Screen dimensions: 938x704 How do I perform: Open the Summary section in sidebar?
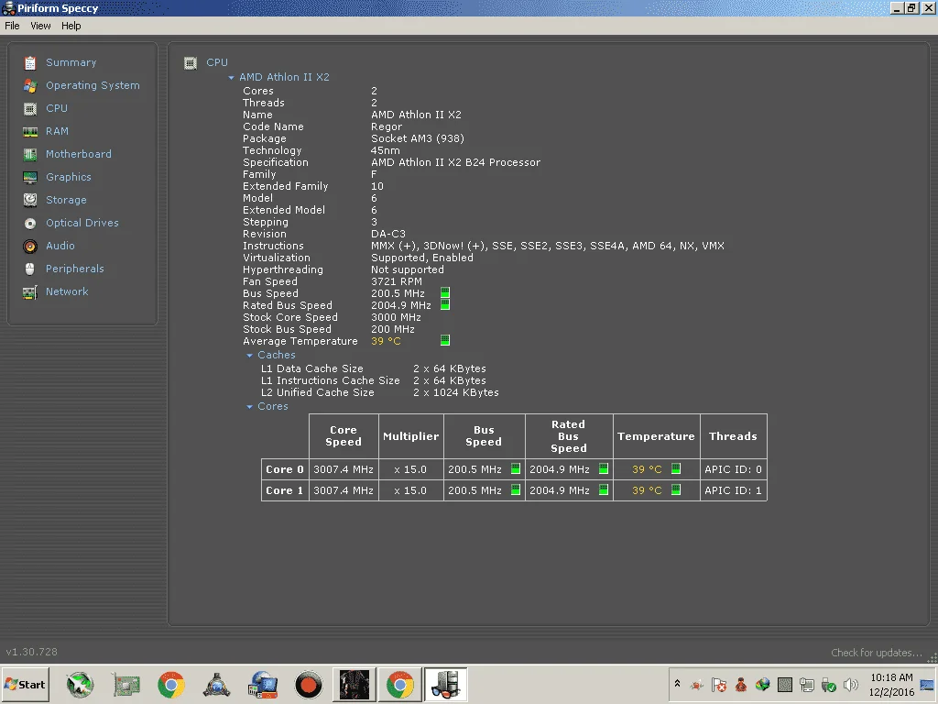(x=71, y=62)
